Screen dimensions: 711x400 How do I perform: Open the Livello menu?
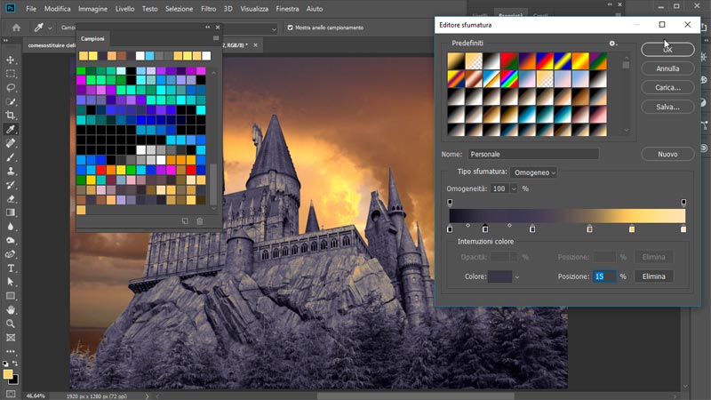(124, 9)
